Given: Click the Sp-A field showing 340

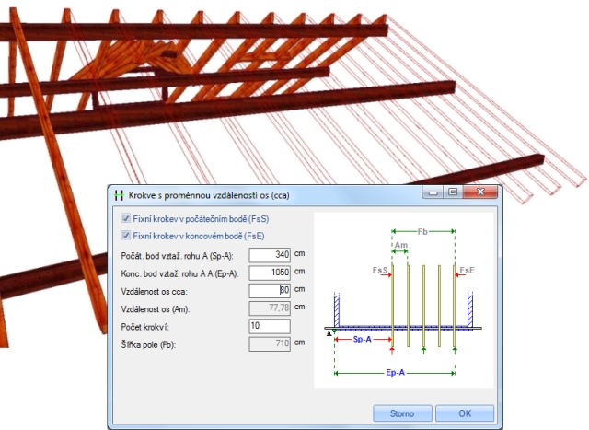Looking at the screenshot, I should click(x=270, y=255).
